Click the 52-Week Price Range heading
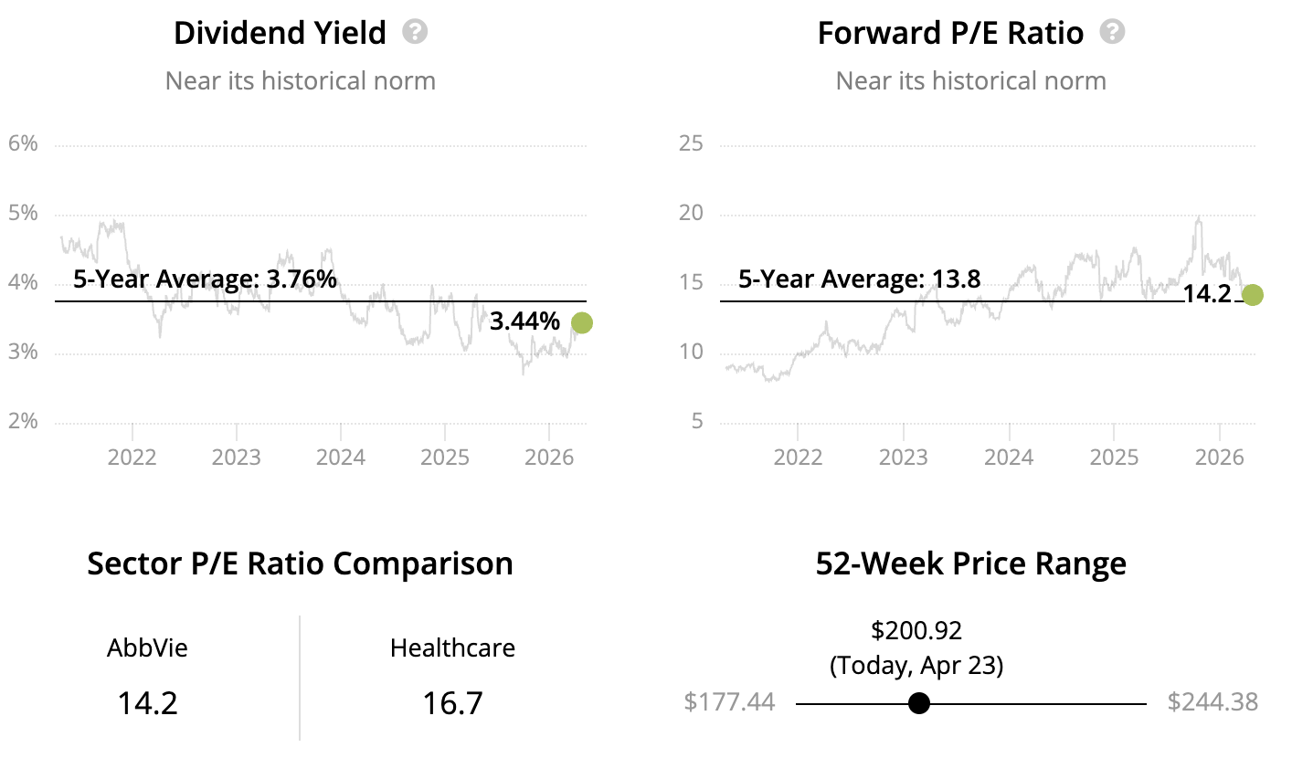This screenshot has height=758, width=1292. pos(970,563)
